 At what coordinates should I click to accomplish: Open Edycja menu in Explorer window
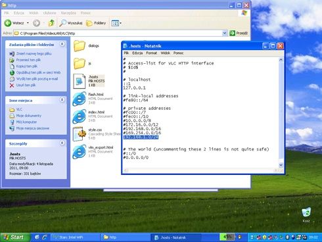pos(19,13)
